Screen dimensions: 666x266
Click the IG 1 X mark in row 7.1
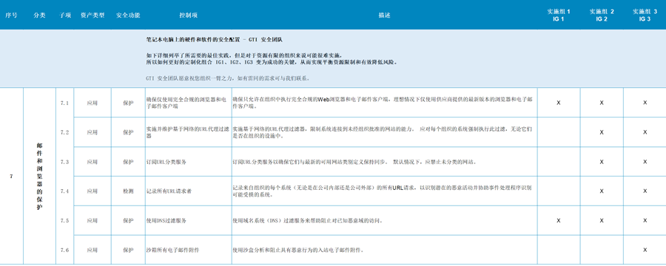[559, 103]
